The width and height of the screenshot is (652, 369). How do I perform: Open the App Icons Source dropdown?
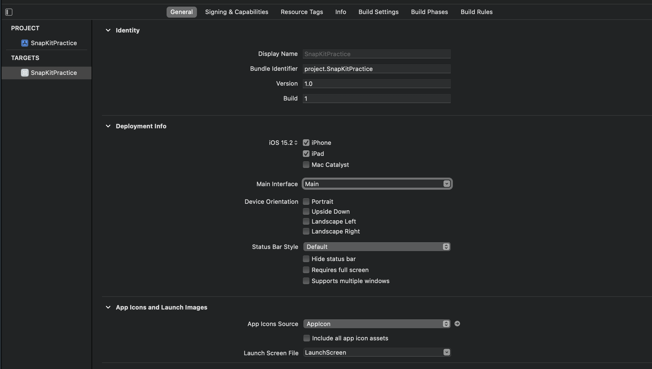pos(376,324)
